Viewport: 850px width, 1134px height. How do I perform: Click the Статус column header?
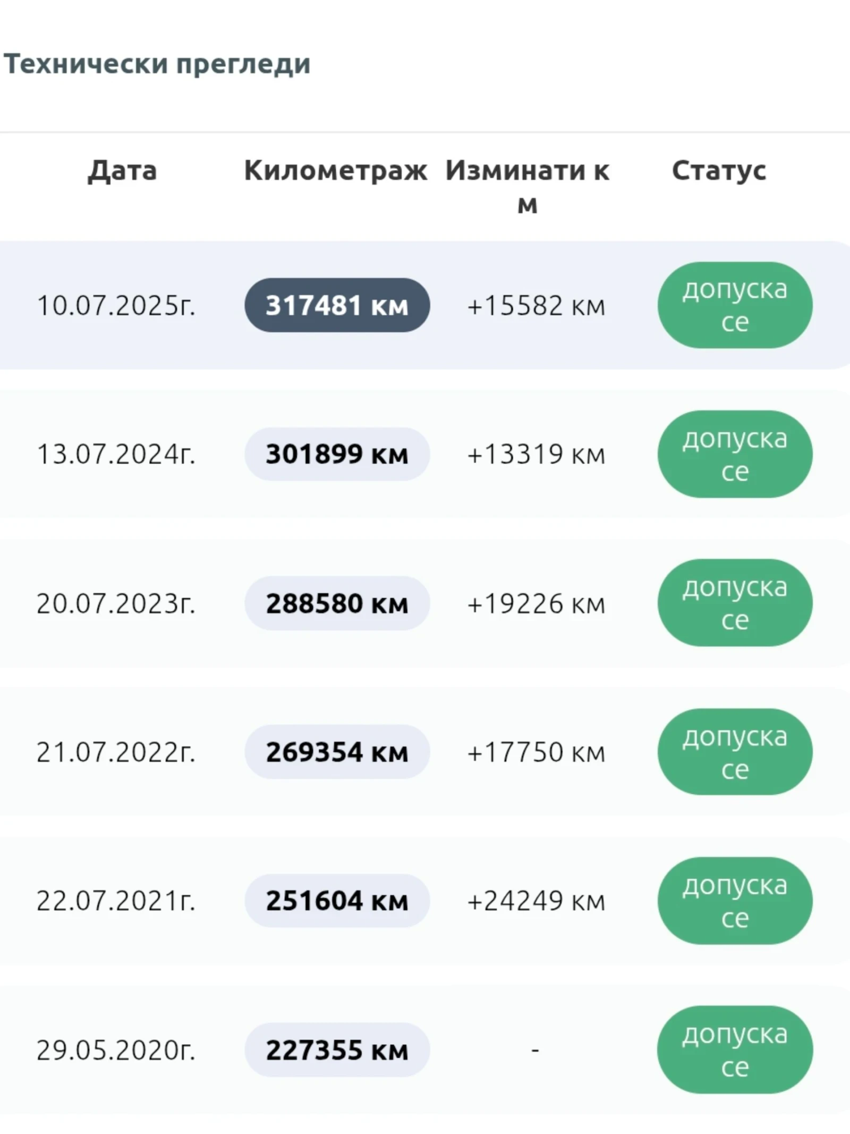click(x=719, y=171)
